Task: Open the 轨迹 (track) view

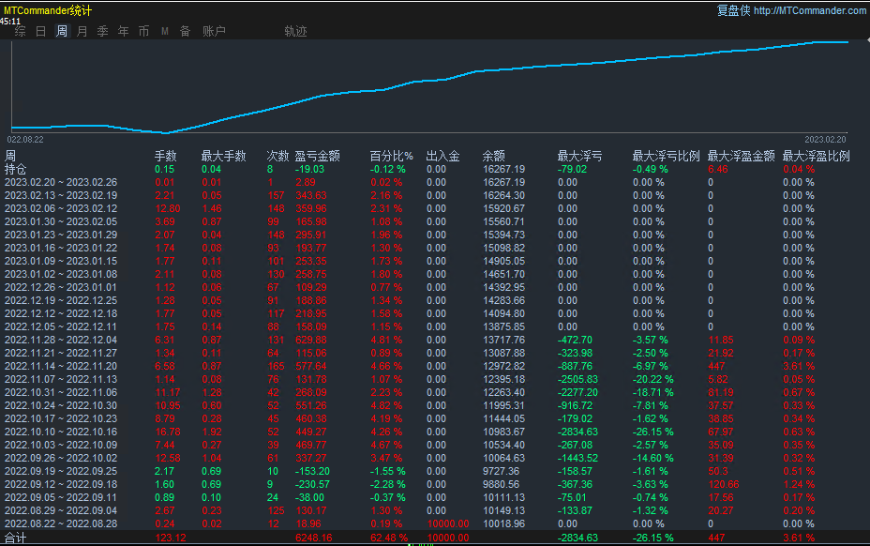Action: click(295, 31)
